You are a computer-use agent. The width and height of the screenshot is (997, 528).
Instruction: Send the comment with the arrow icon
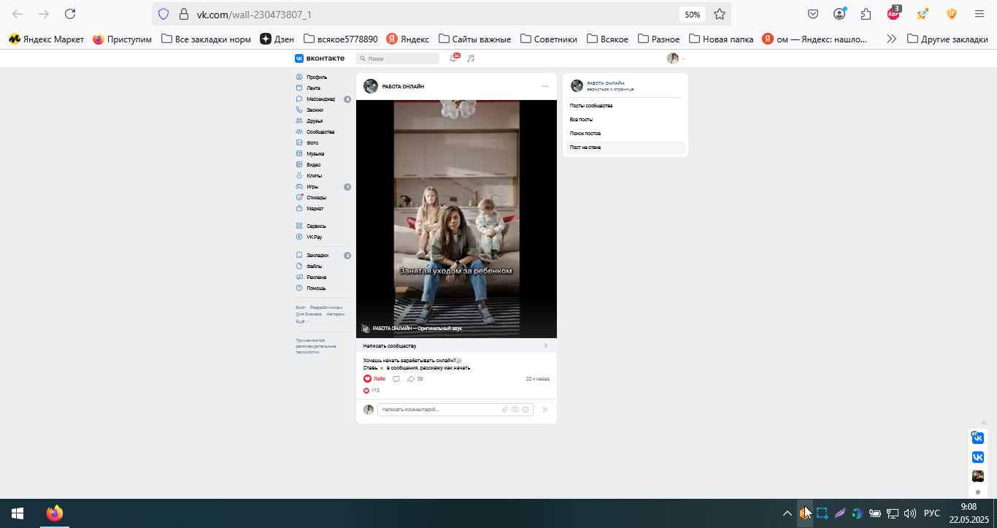(x=544, y=410)
